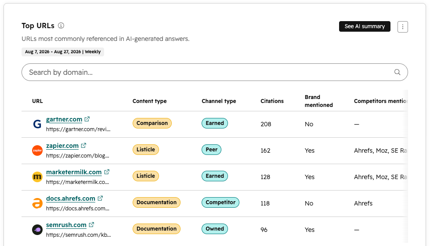The width and height of the screenshot is (430, 246).
Task: Click the semrush.com/kb URL text
Action: coord(79,235)
